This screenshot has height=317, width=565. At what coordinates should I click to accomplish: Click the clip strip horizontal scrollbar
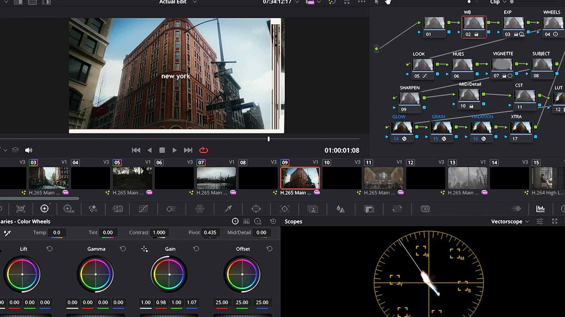tap(39, 199)
